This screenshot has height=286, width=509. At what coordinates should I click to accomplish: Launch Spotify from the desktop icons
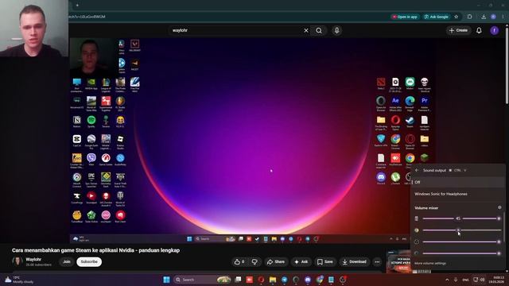91,122
